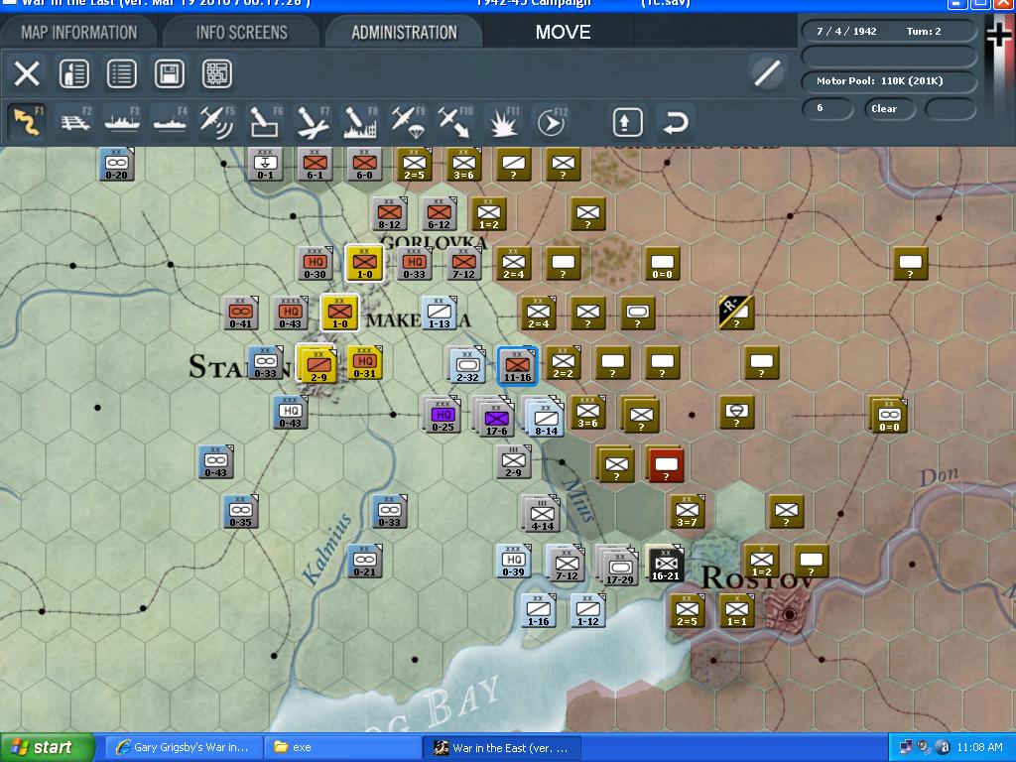This screenshot has width=1016, height=762.
Task: Click the diagonal slash toggle button
Action: [x=767, y=72]
